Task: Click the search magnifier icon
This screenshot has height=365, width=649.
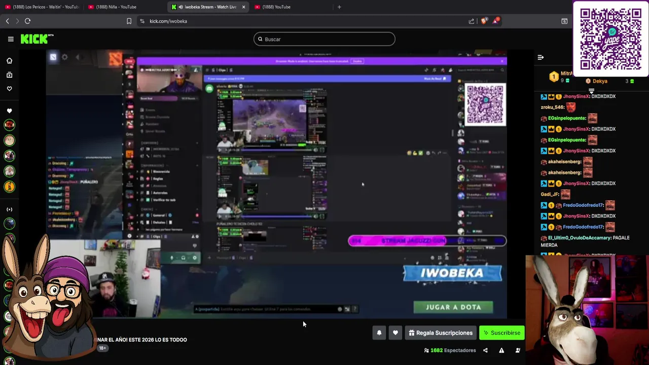Action: 261,39
